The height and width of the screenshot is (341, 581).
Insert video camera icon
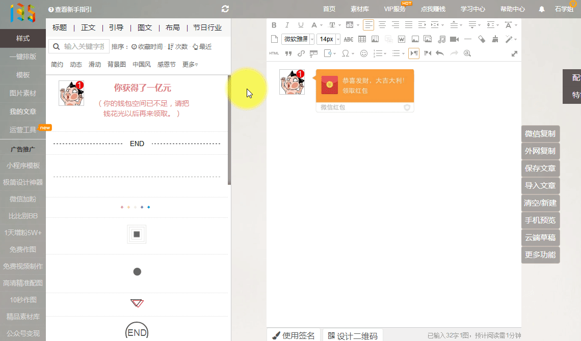(454, 39)
